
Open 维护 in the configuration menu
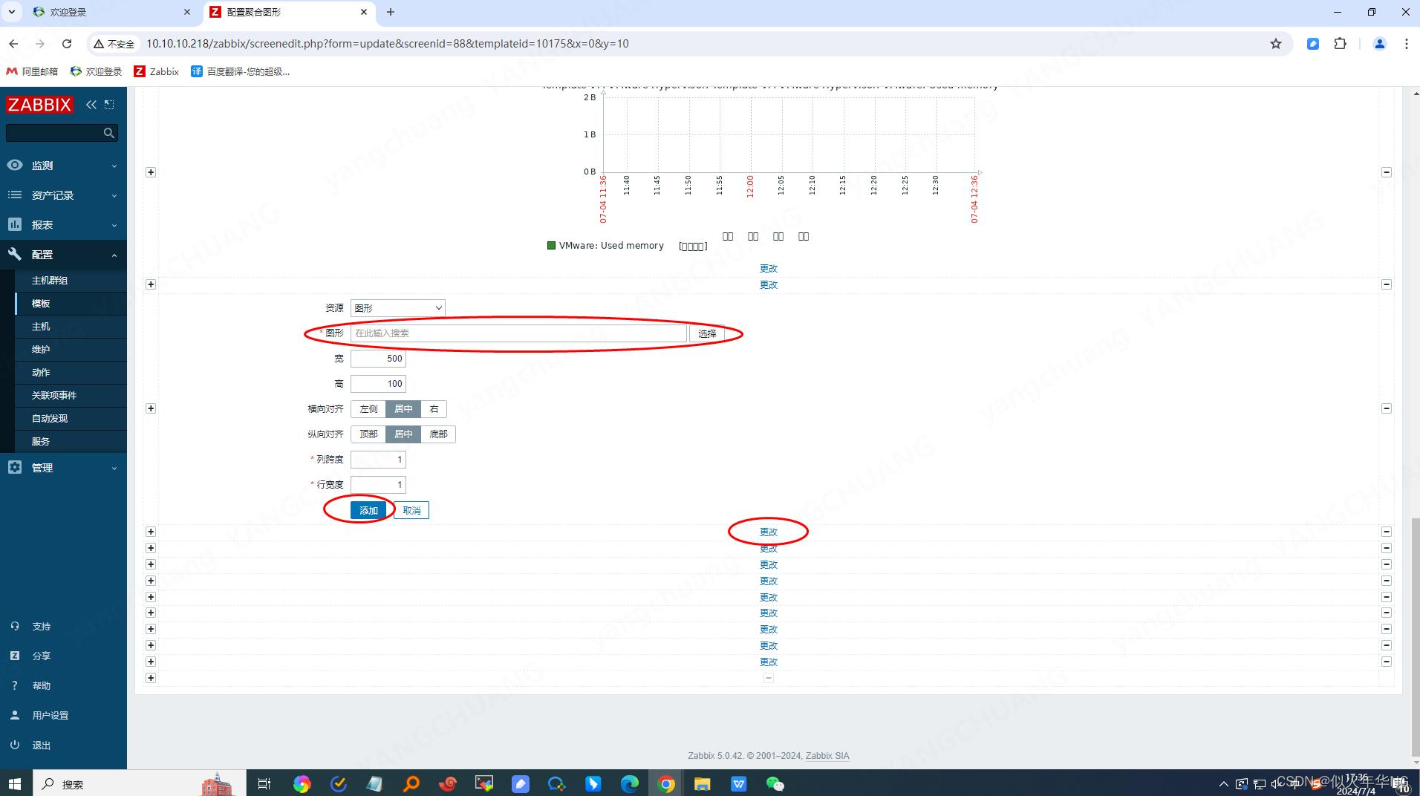pyautogui.click(x=41, y=350)
